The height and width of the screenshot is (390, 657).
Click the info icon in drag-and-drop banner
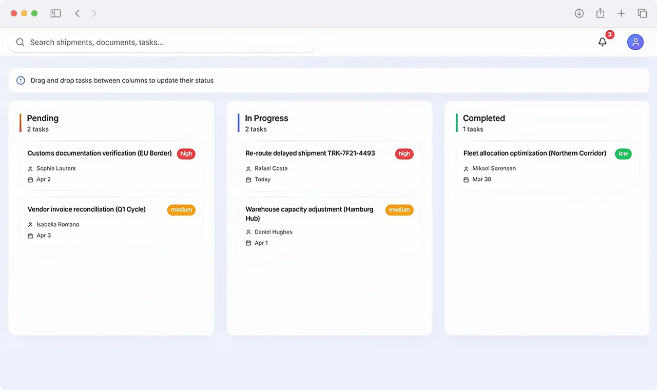point(21,81)
